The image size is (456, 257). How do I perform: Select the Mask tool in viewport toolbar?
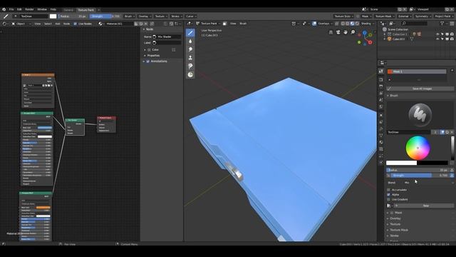pos(190,74)
